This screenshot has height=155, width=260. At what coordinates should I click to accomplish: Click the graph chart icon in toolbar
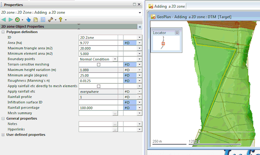coord(43,20)
